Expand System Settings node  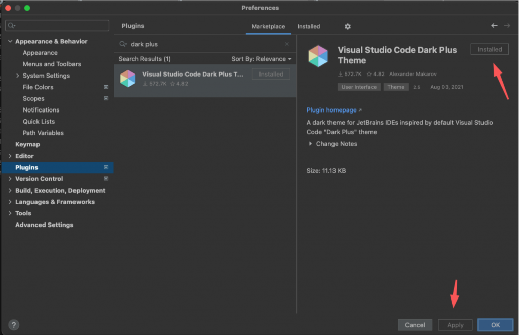18,76
